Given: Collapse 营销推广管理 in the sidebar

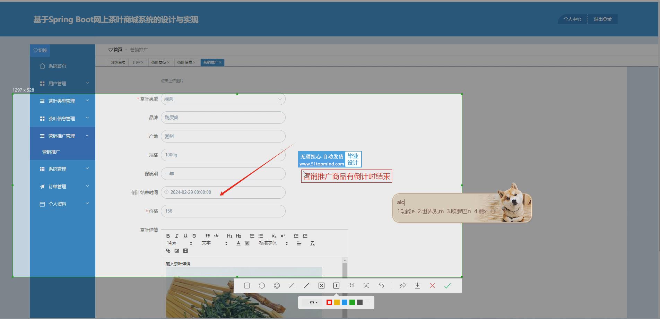Looking at the screenshot, I should coord(62,136).
